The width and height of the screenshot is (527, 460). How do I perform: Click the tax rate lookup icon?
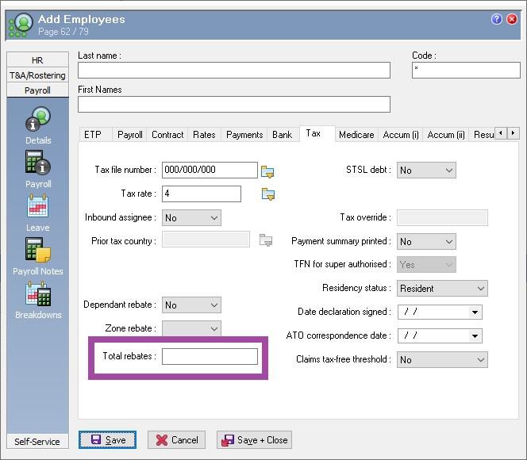pyautogui.click(x=267, y=194)
